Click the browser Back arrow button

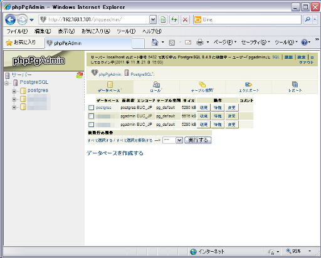coord(10,19)
